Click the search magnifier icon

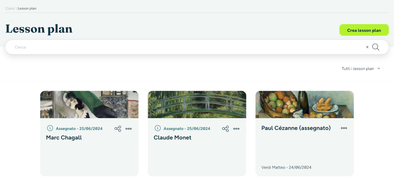coord(376,47)
